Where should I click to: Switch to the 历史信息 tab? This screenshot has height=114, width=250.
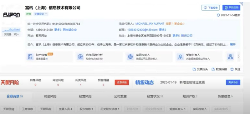(225, 96)
